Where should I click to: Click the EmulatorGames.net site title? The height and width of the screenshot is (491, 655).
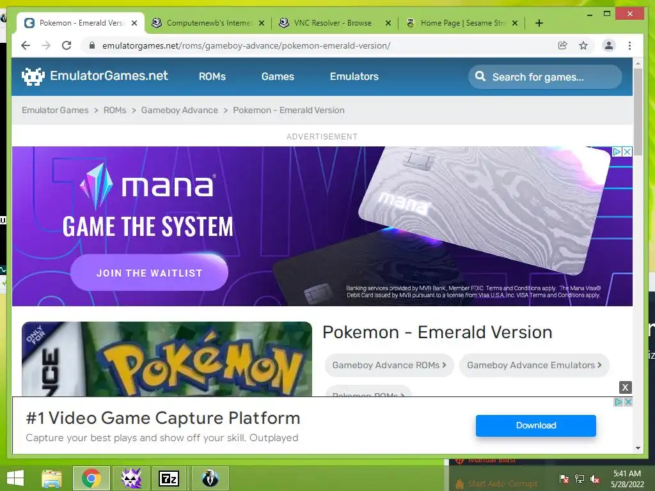tap(109, 75)
